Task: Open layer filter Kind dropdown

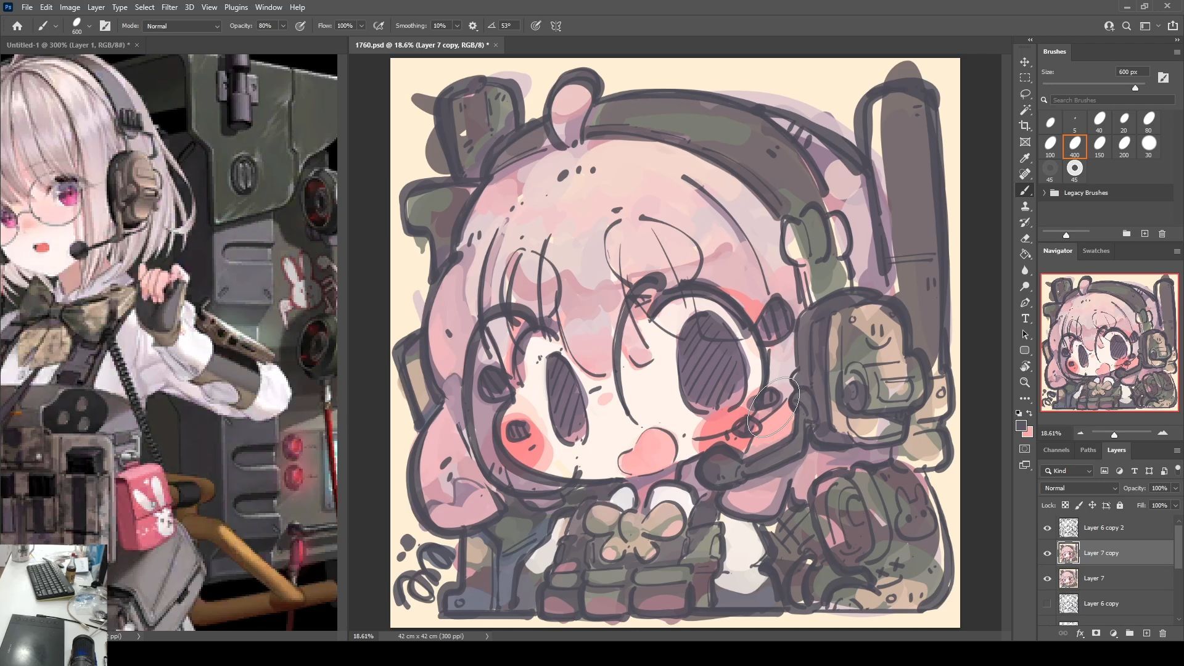Action: pyautogui.click(x=1067, y=471)
